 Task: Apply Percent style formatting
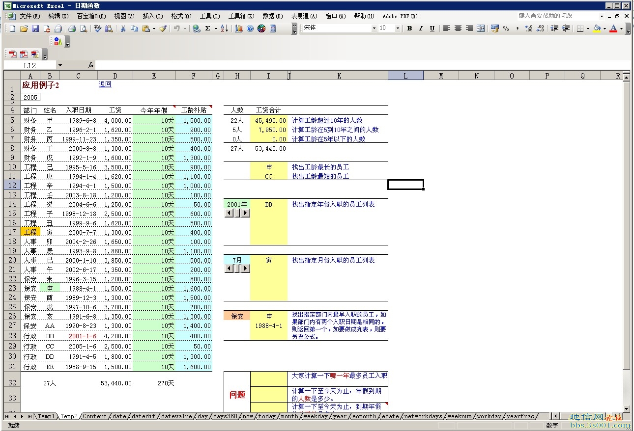click(x=506, y=28)
